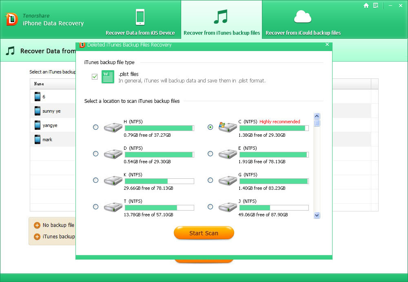The height and width of the screenshot is (282, 408).
Task: Click the music note iTunes icon in header
Action: (x=221, y=17)
